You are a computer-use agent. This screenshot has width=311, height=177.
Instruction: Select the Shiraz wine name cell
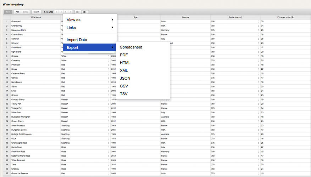point(36,69)
